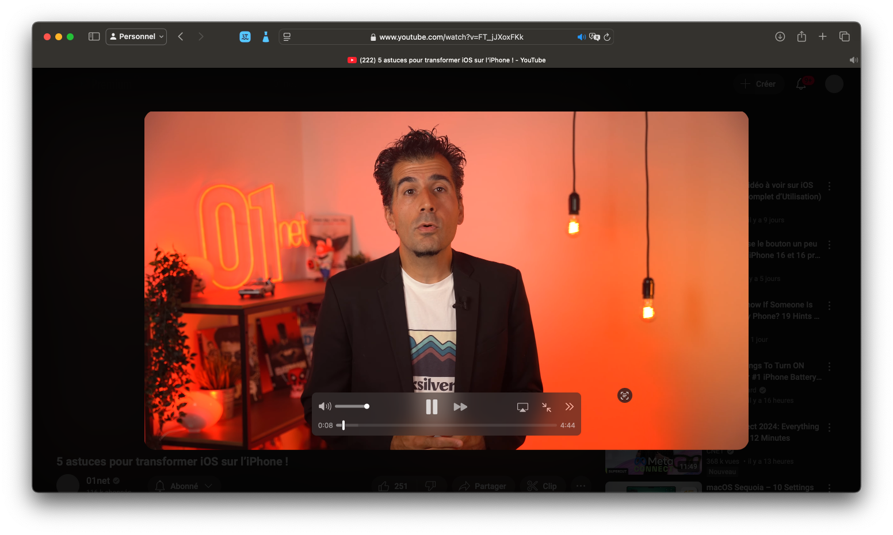Skip forward in the video

click(460, 407)
